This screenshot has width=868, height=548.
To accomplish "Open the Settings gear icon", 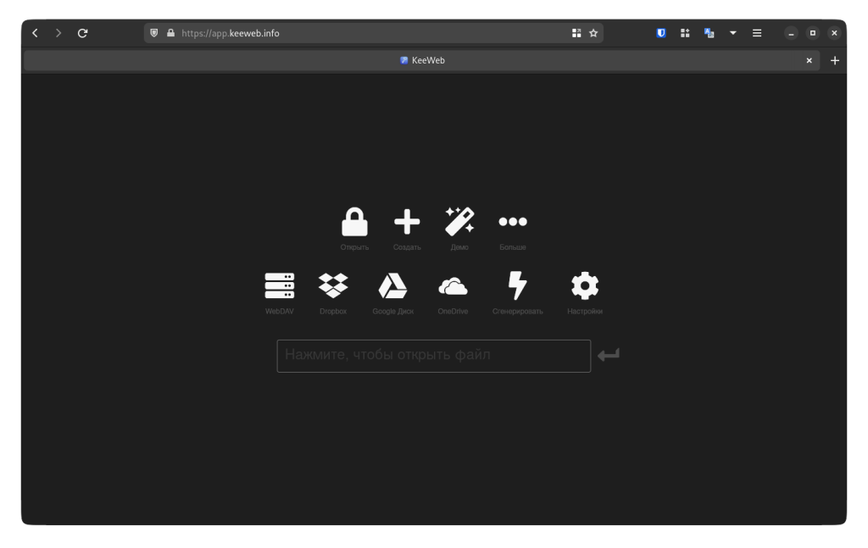I will point(585,286).
